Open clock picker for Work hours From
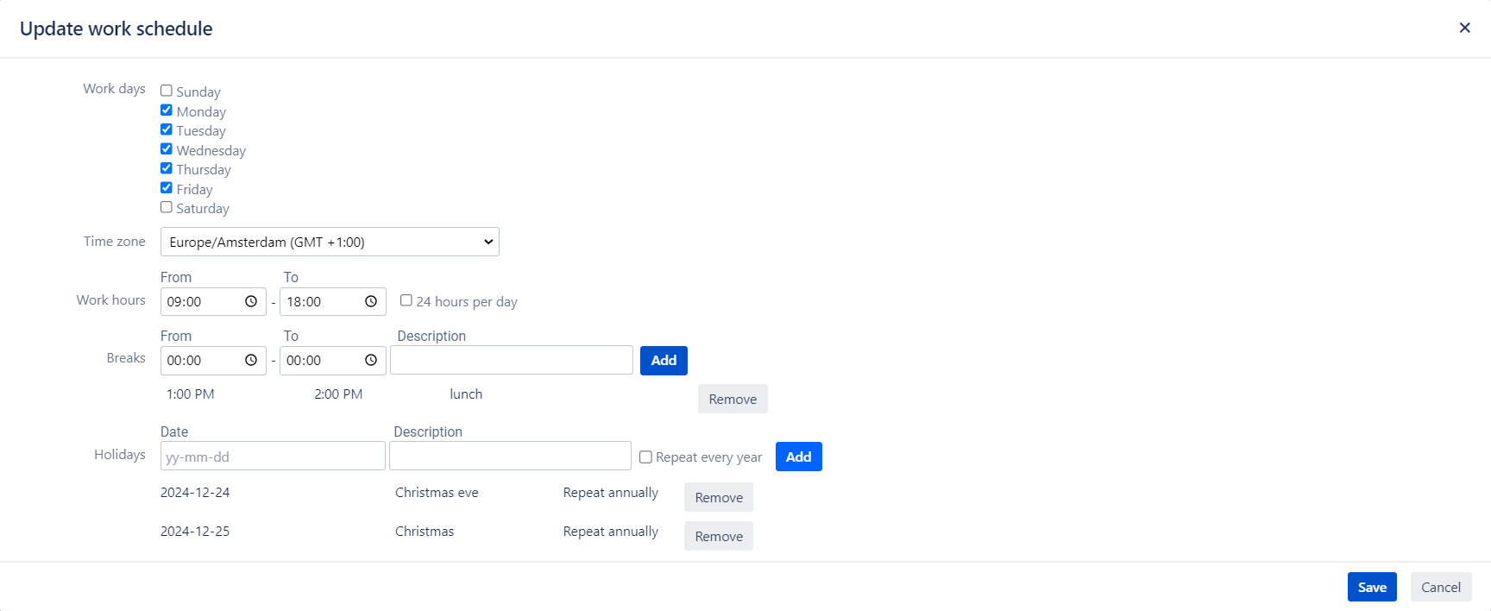 point(251,301)
